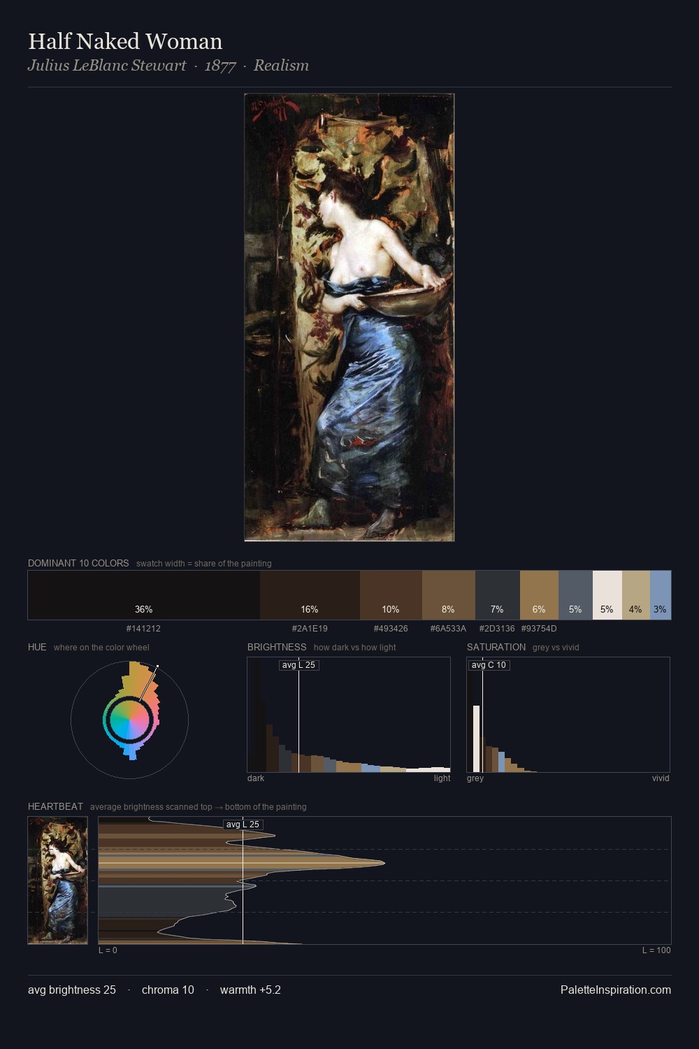Click the 'L = 100' axis label
699x1049 pixels.
point(656,950)
